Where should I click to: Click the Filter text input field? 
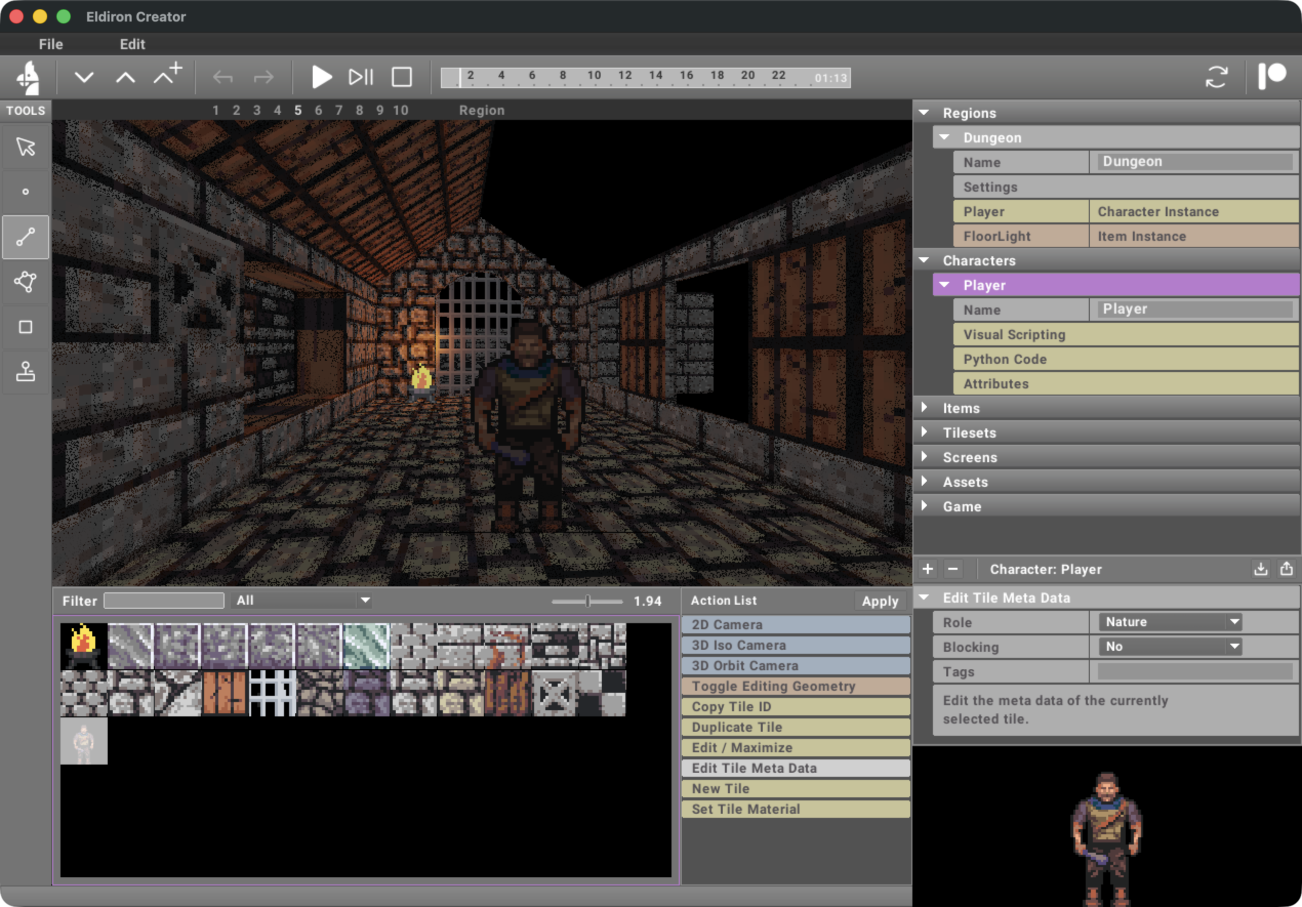point(164,600)
